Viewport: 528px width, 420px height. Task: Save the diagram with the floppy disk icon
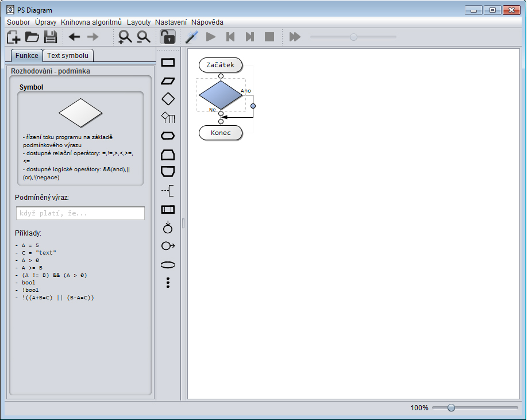tap(50, 37)
